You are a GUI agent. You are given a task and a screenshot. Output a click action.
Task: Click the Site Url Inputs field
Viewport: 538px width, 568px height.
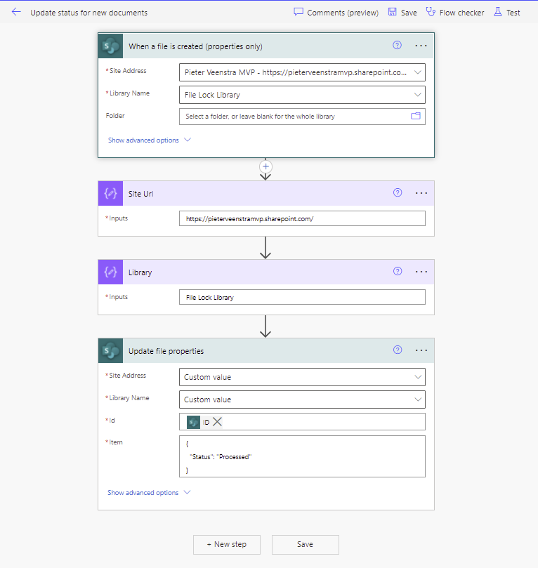(x=302, y=219)
